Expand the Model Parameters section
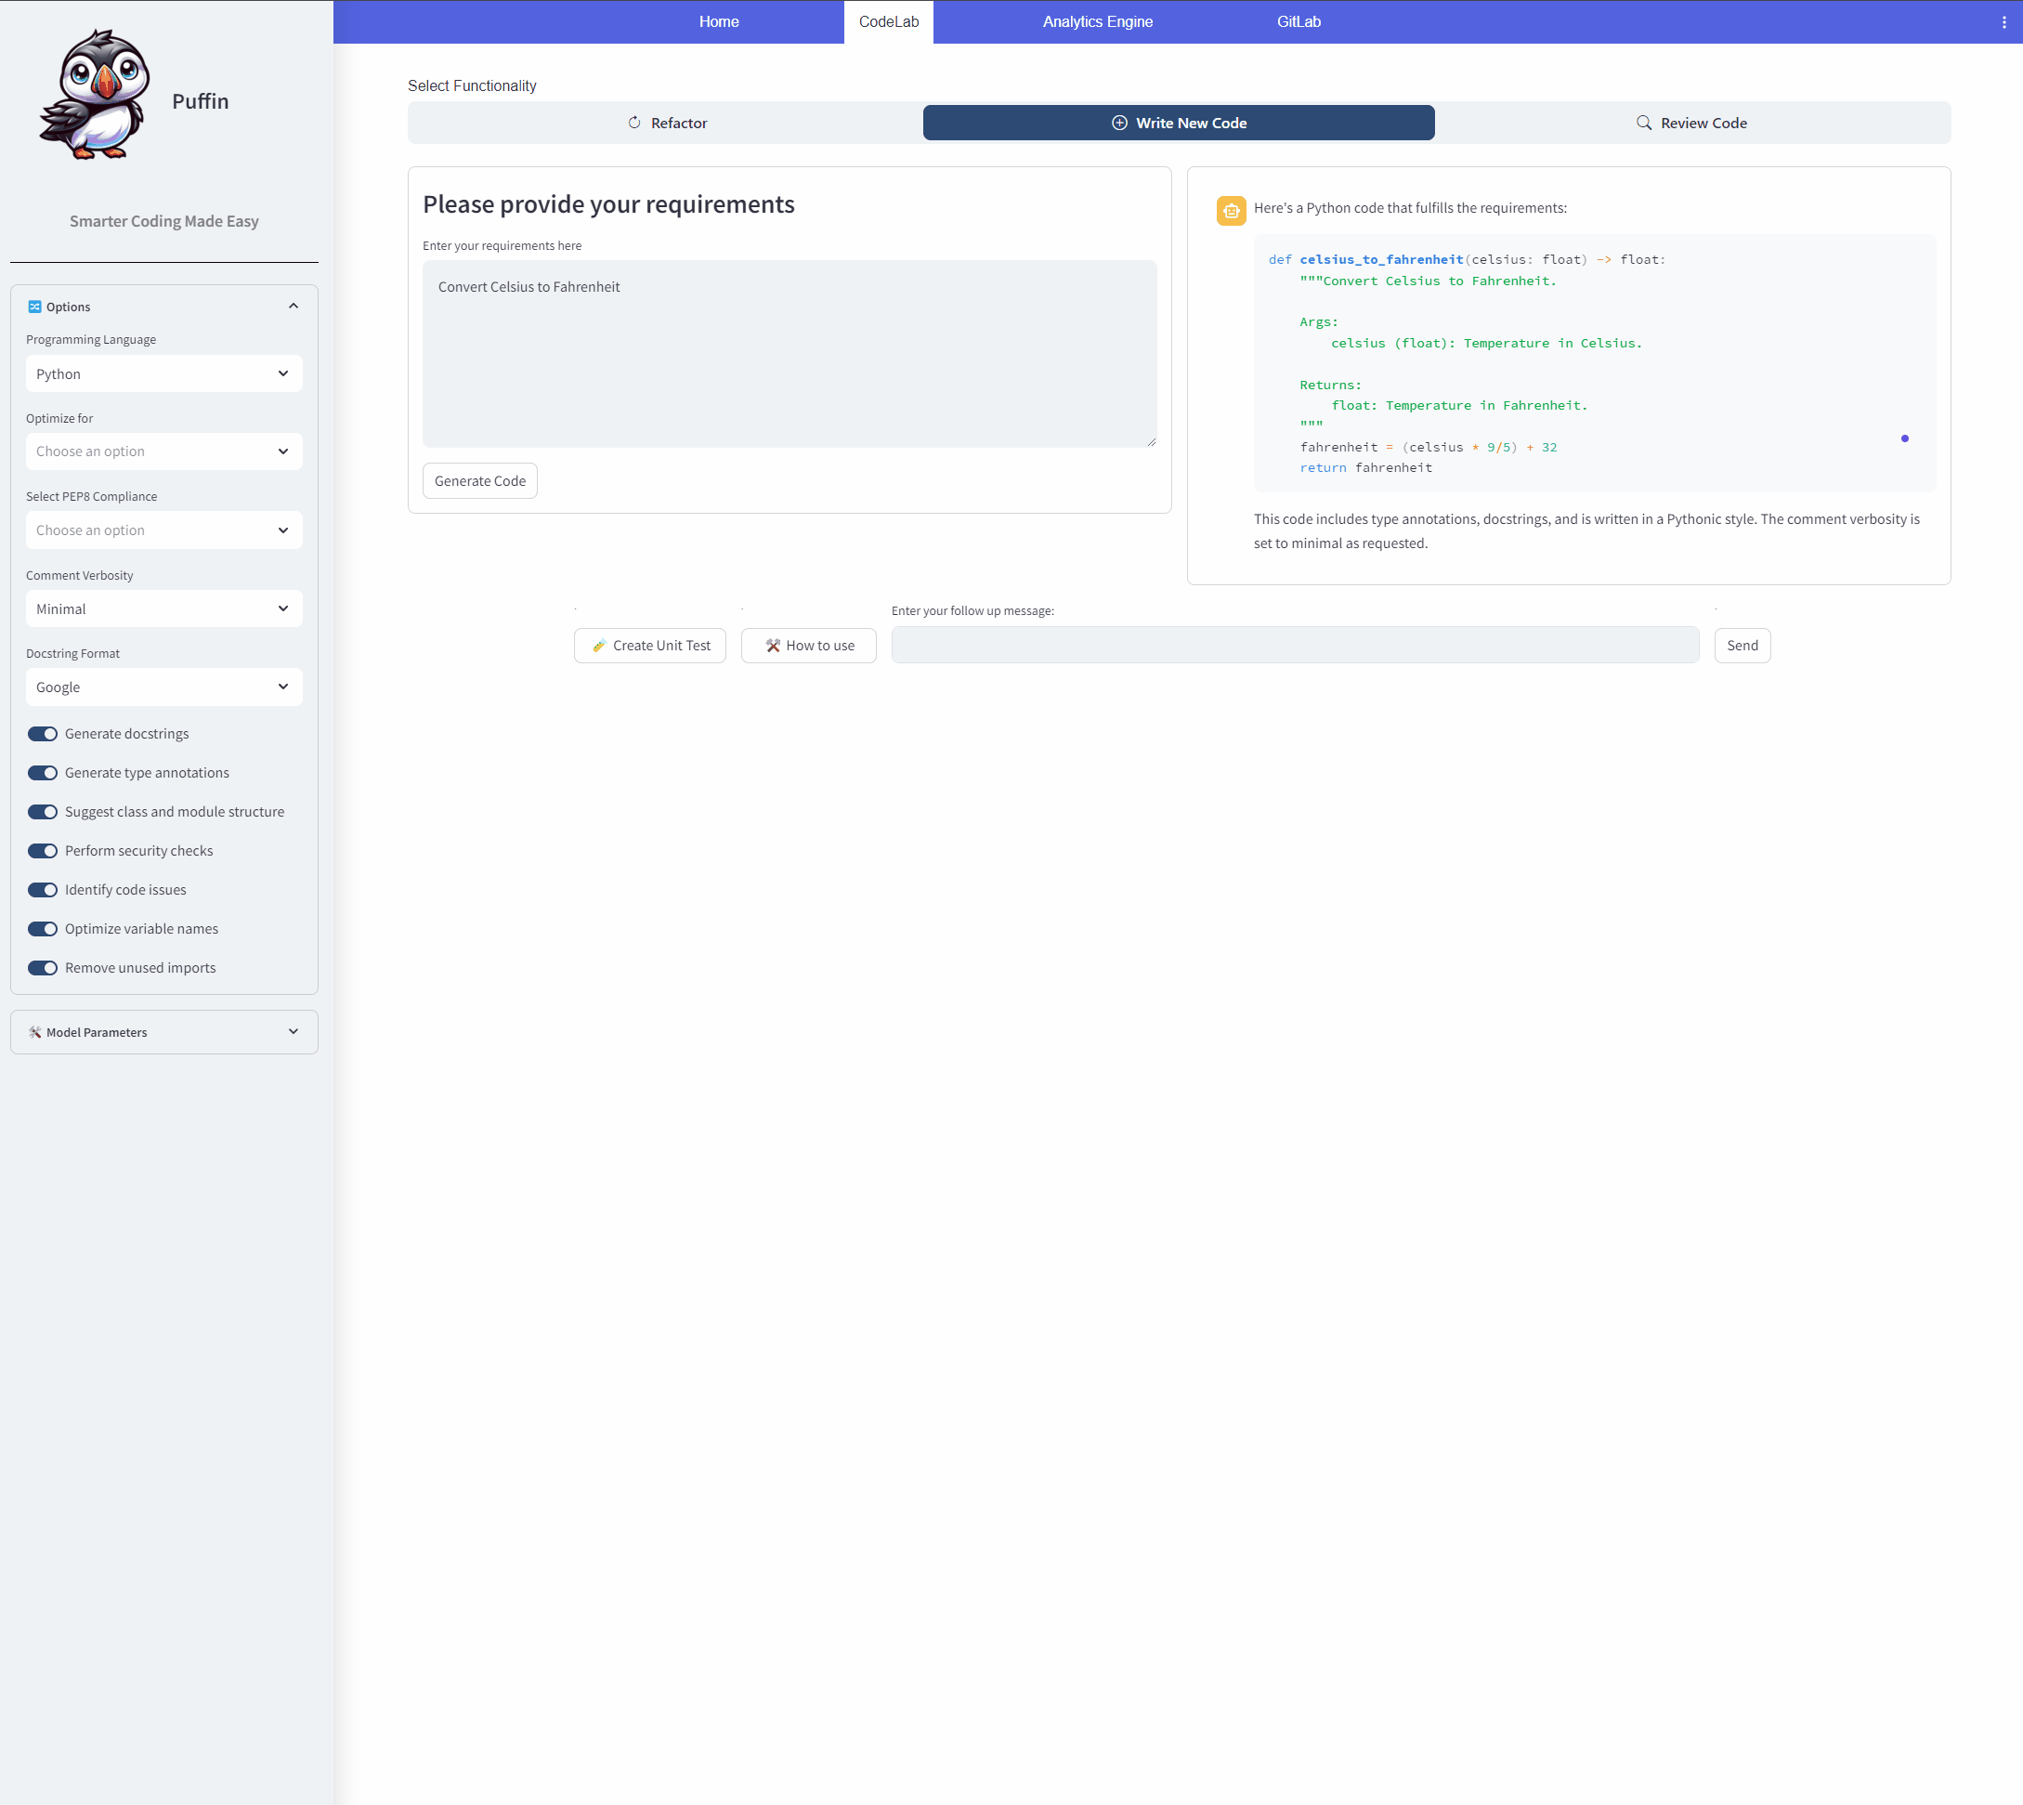Screen dimensions: 2023x1805 [x=163, y=1032]
